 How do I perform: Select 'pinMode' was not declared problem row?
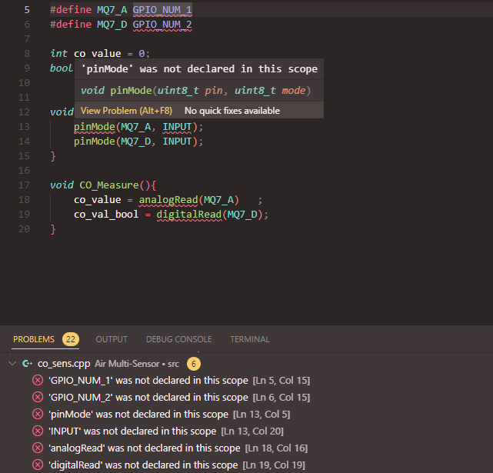[x=246, y=415]
